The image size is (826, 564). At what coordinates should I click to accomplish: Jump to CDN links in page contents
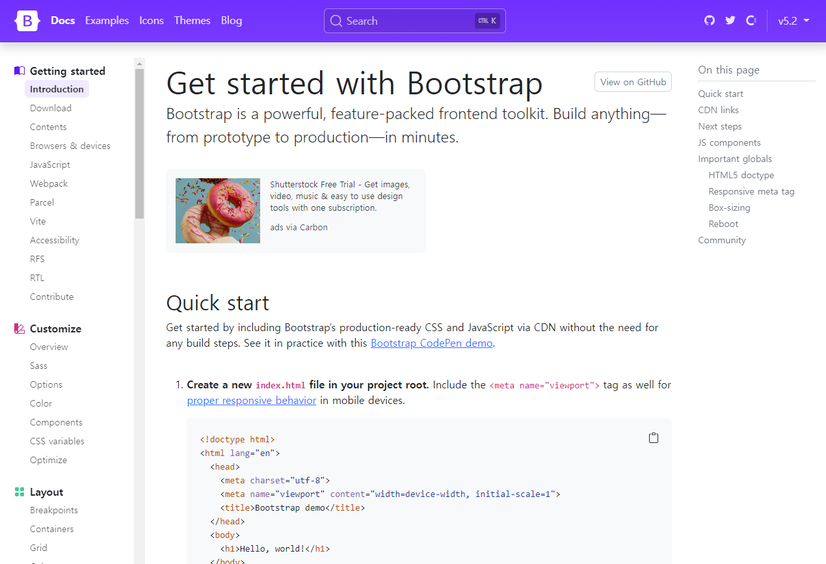click(719, 110)
